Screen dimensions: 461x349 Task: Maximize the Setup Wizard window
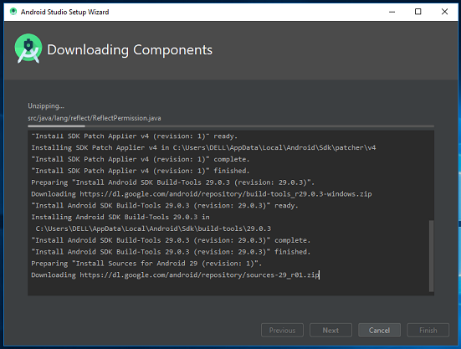pyautogui.click(x=417, y=12)
